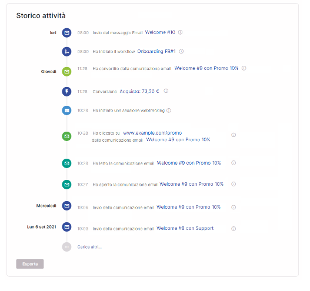Click the webtracking session browser icon
Image resolution: width=310 pixels, height=291 pixels.
point(66,111)
